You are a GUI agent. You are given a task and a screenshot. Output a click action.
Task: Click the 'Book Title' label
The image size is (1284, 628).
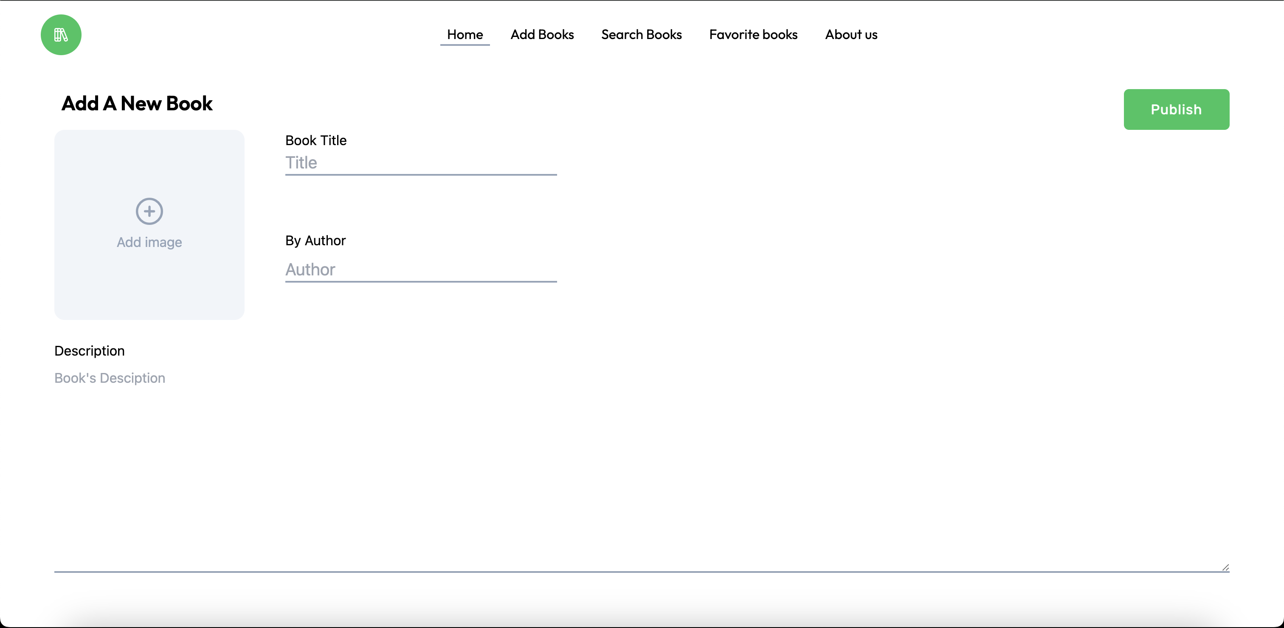(316, 140)
